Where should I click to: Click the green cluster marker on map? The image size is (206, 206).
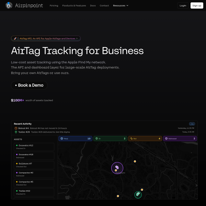tap(138, 195)
